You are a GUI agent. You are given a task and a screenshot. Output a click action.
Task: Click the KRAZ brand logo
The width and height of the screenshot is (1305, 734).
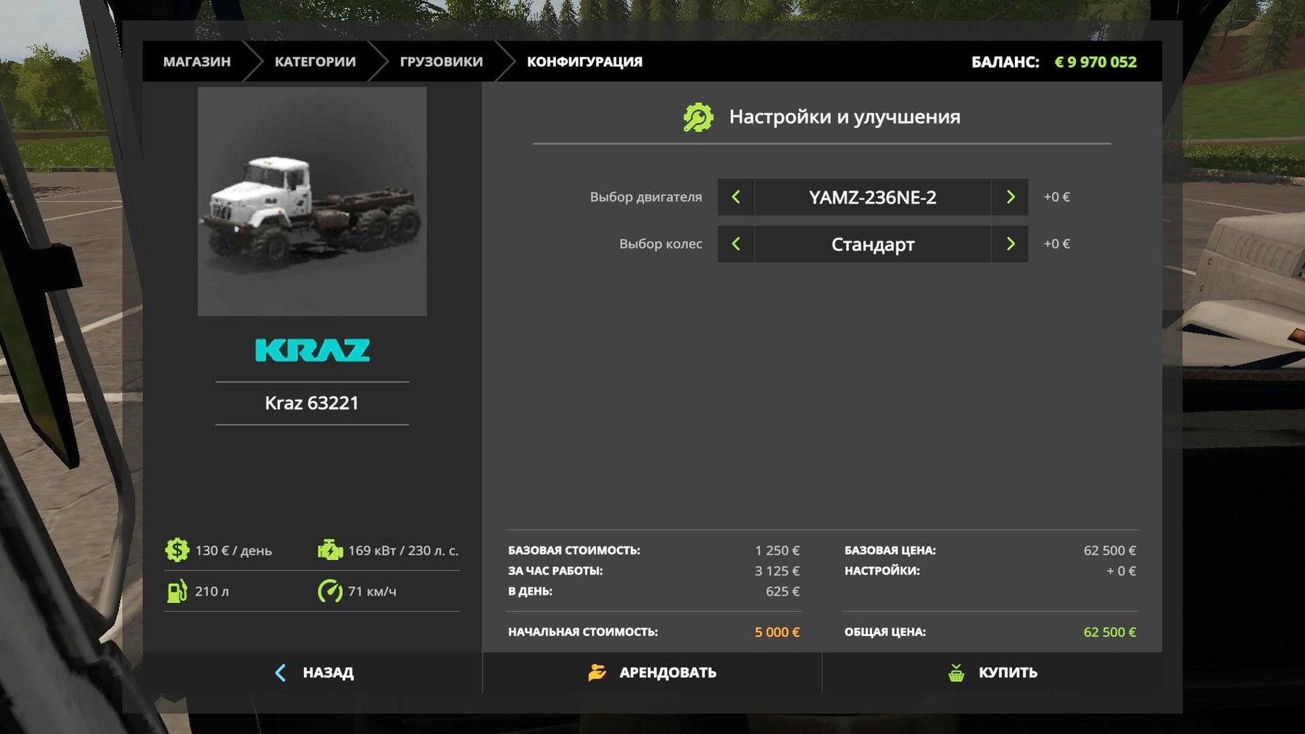pyautogui.click(x=312, y=351)
